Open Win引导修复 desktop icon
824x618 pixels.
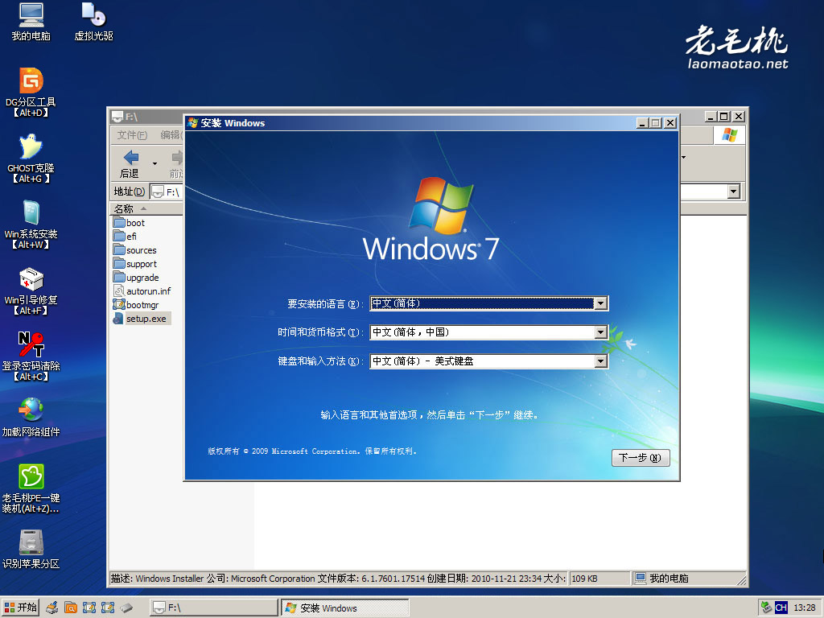[x=31, y=290]
